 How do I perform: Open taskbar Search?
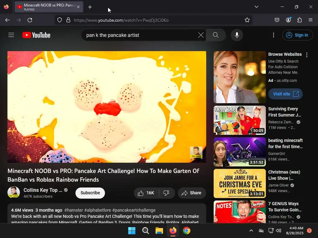pos(145,231)
